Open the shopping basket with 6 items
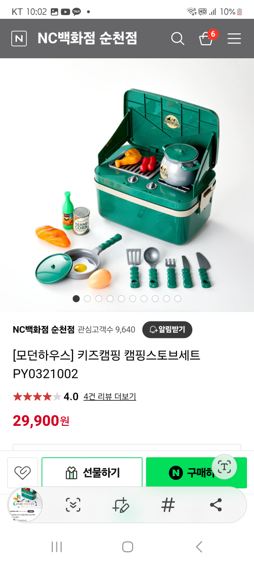254x564 pixels. pyautogui.click(x=207, y=38)
